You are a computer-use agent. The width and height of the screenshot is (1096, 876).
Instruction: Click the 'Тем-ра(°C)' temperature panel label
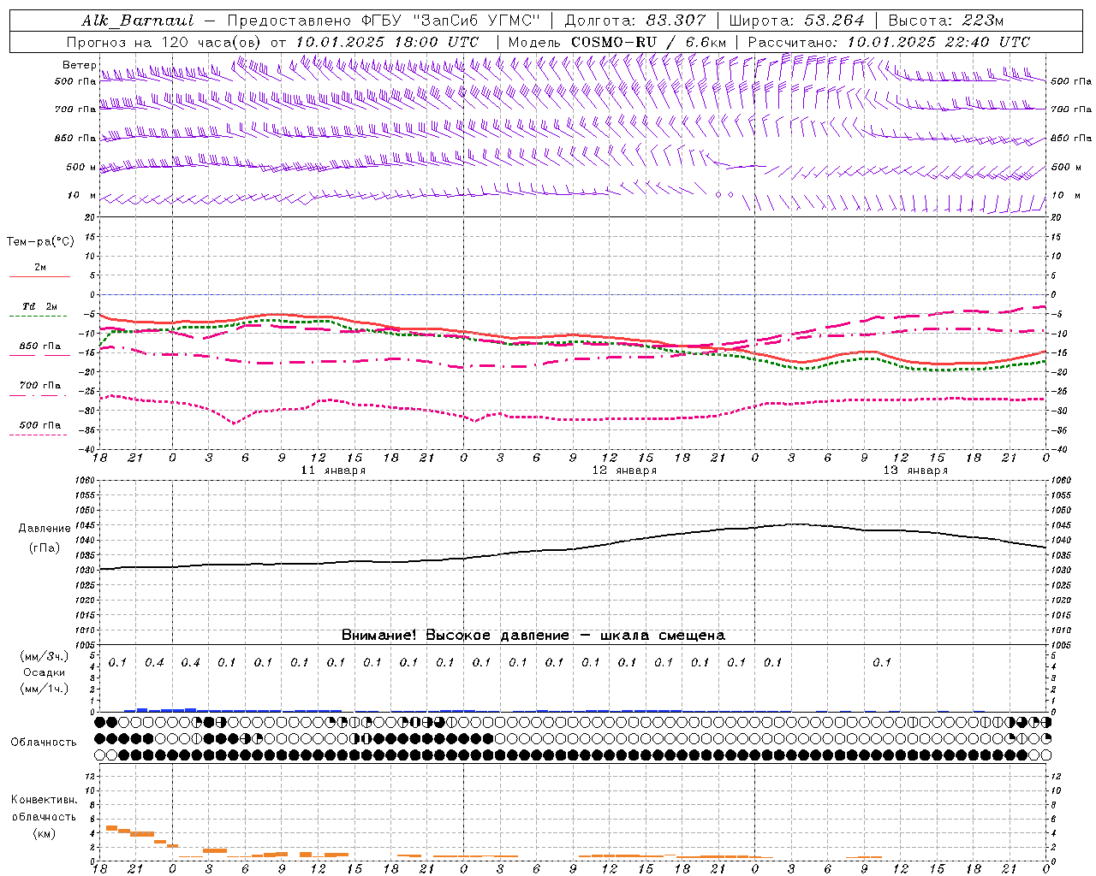[x=40, y=242]
